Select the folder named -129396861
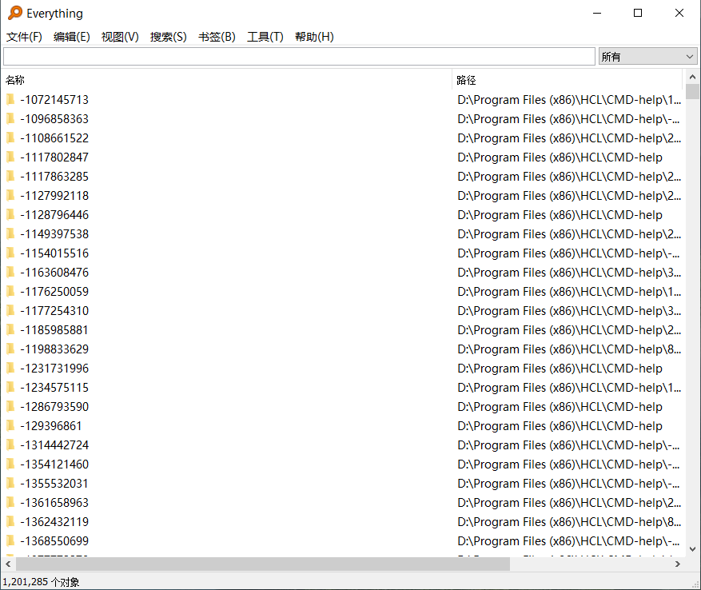 [x=51, y=426]
